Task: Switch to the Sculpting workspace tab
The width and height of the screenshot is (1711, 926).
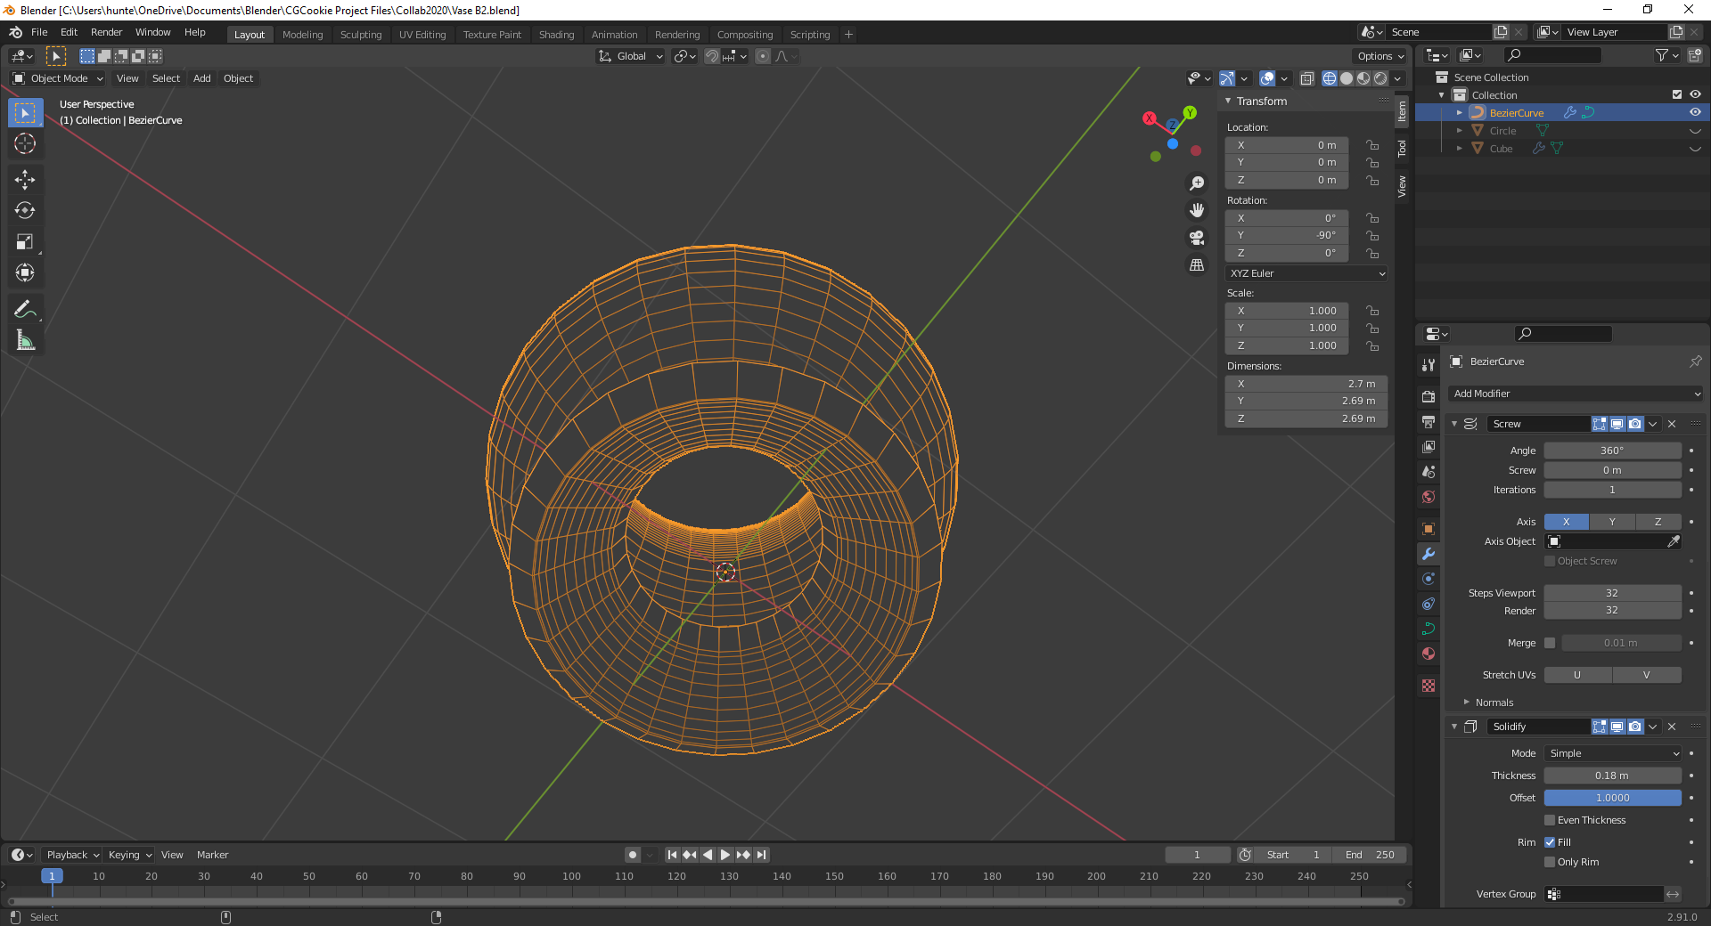Action: point(360,35)
